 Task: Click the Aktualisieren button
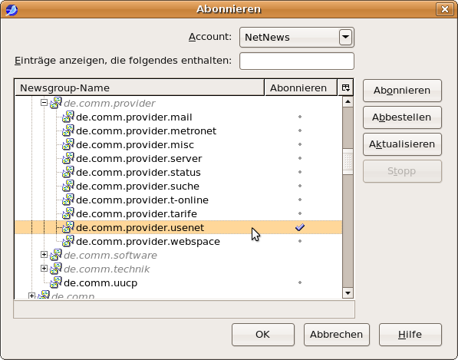tap(402, 144)
